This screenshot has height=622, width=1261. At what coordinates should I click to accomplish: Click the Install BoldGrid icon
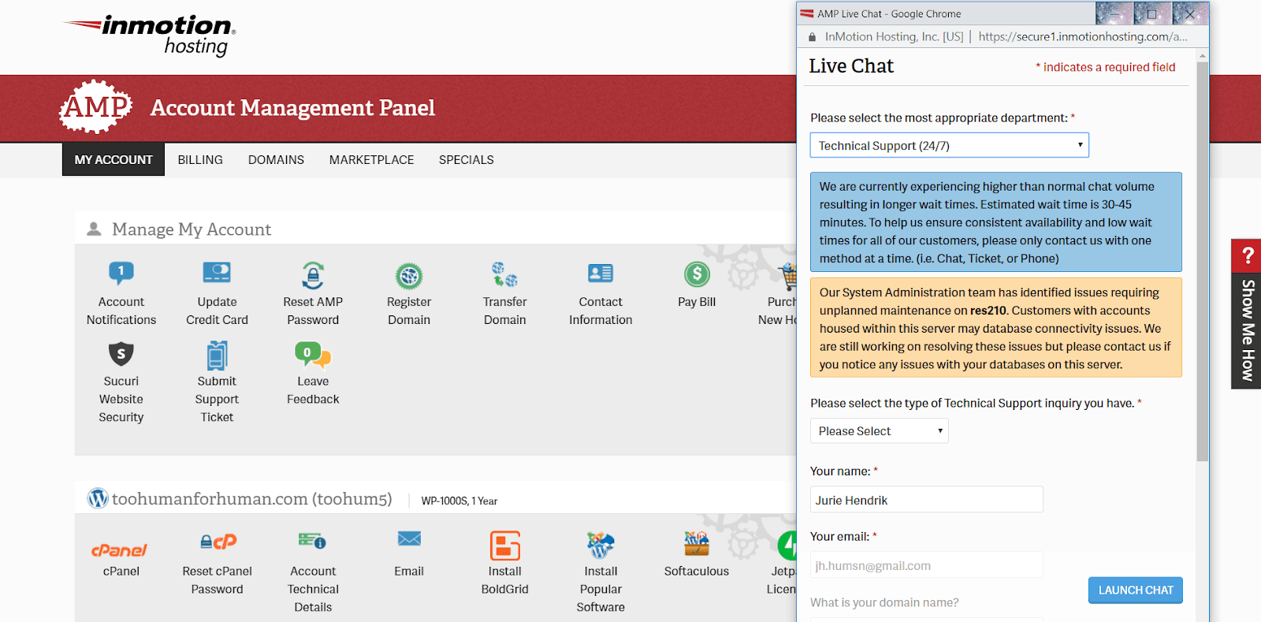[x=505, y=546]
